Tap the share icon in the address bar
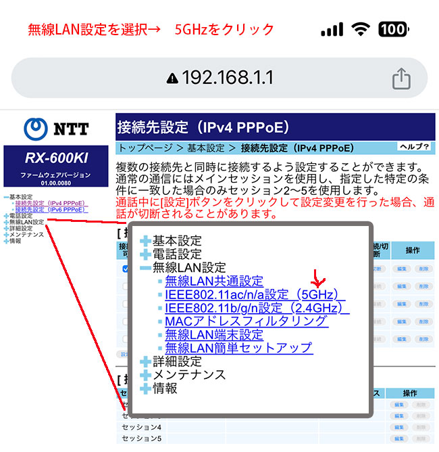Screen dimensions: 439x452 click(x=401, y=78)
